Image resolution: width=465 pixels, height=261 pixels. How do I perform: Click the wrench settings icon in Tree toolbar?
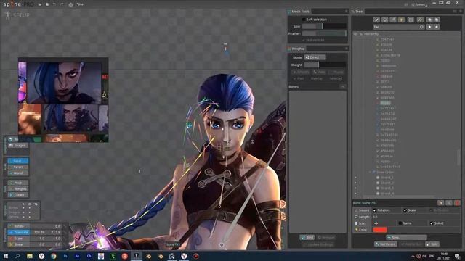pos(420,20)
